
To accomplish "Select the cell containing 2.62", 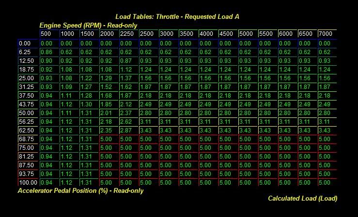I will pyautogui.click(x=128, y=121).
